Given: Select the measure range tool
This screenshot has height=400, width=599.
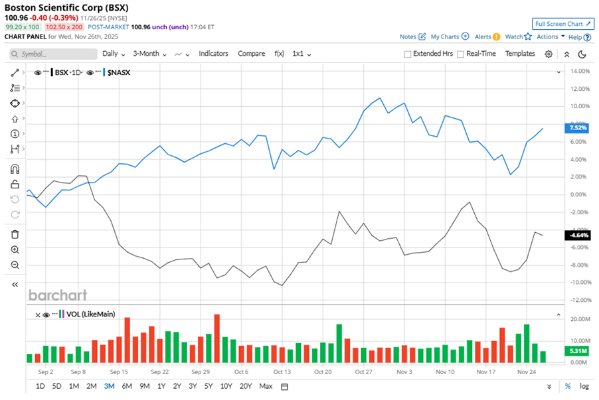Looking at the screenshot, I should pyautogui.click(x=15, y=149).
